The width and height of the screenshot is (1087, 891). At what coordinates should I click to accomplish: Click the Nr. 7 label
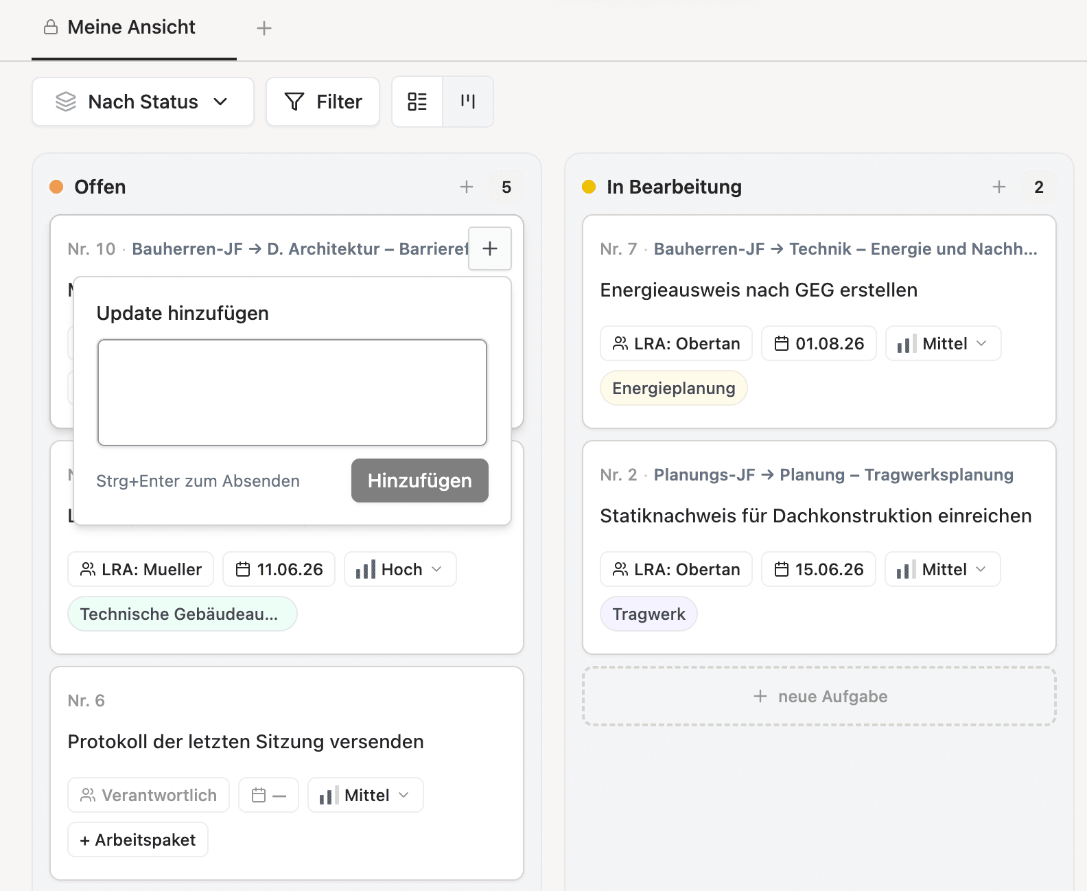coord(618,248)
